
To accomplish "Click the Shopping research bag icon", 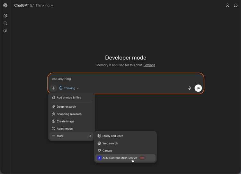I will (53, 114).
